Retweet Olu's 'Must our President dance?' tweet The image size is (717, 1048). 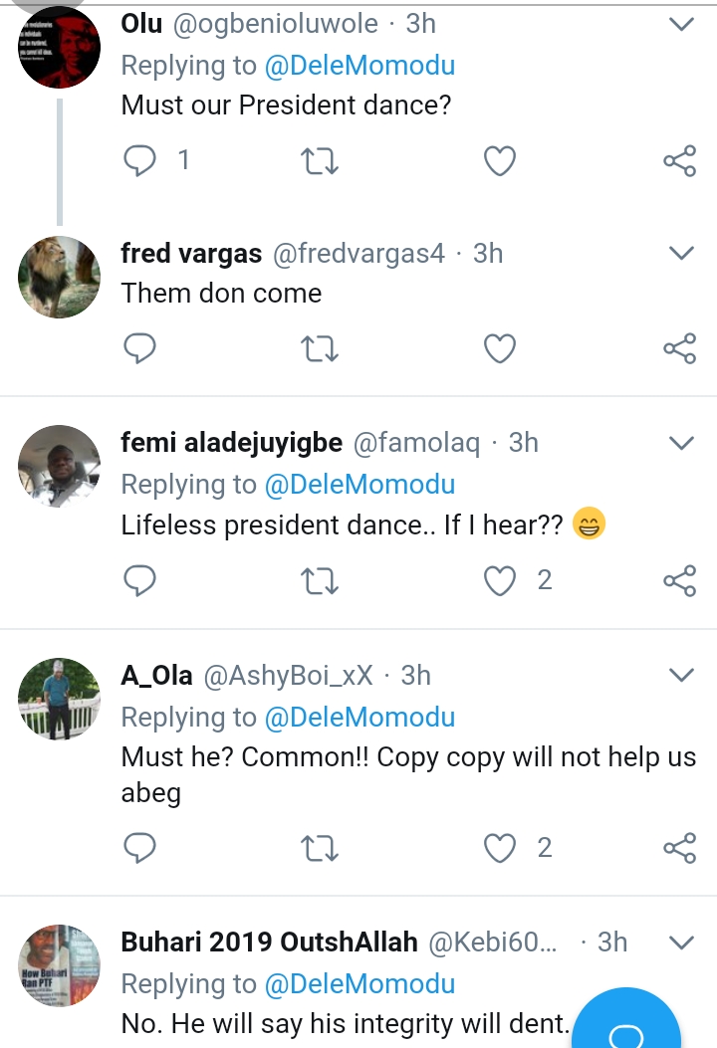pyautogui.click(x=320, y=160)
